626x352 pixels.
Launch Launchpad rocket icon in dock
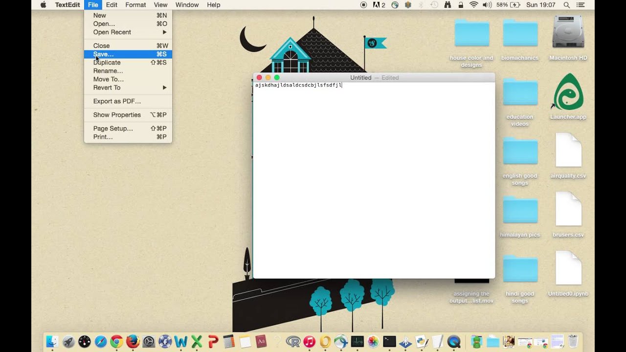click(69, 341)
